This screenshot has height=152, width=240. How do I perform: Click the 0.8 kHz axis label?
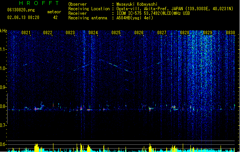[x=3, y=106]
